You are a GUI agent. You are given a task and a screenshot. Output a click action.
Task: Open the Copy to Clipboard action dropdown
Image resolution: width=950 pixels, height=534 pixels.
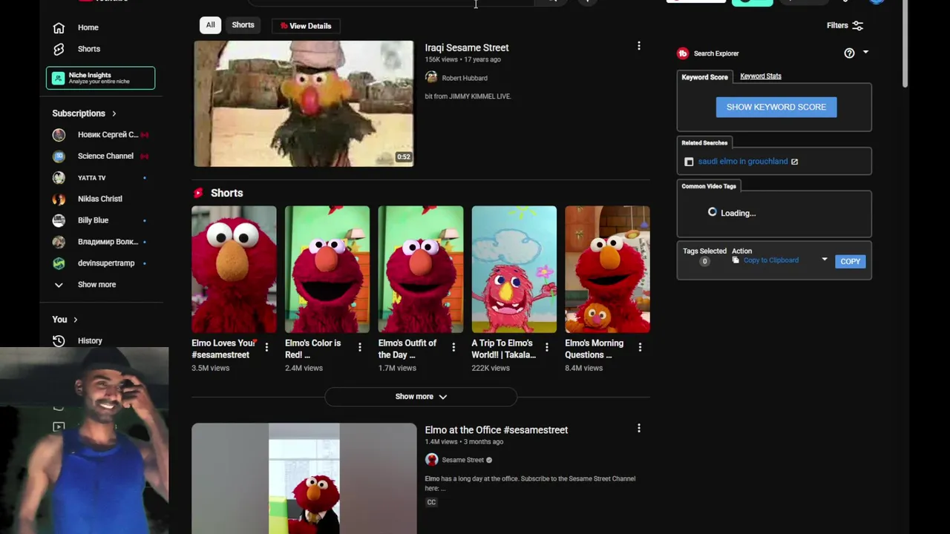tap(779, 260)
